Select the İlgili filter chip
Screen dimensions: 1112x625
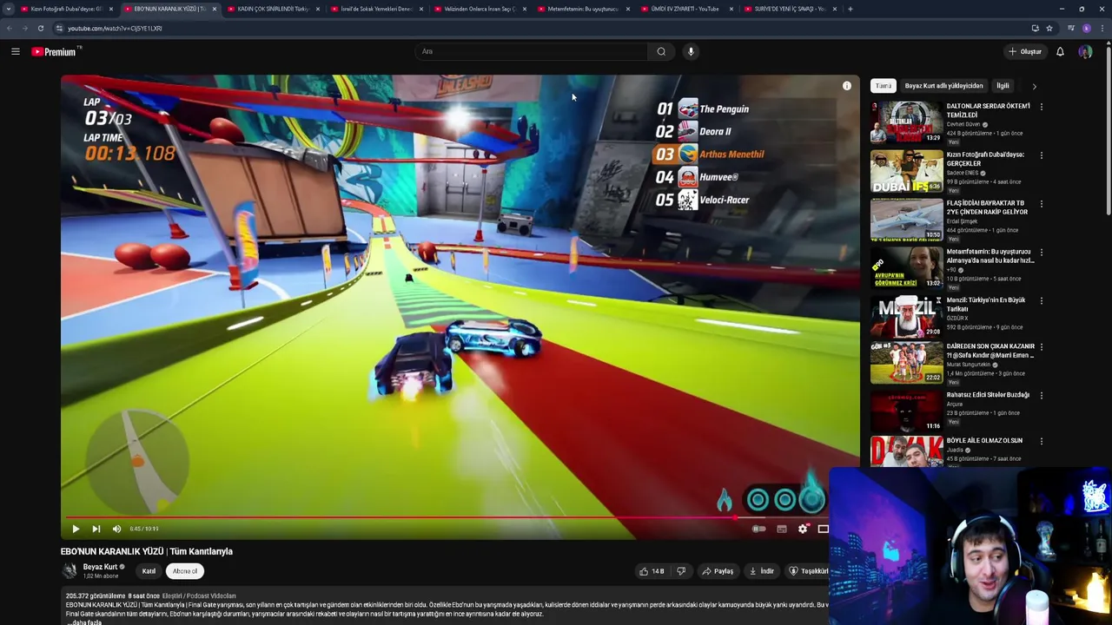[1003, 86]
